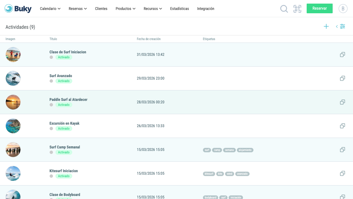
Task: Duplicate Surf Camp Semanal activity
Action: pyautogui.click(x=343, y=150)
